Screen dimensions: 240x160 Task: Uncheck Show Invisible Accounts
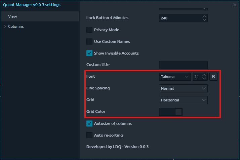[x=89, y=53]
